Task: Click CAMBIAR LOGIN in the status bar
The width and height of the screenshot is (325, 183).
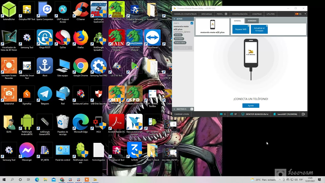Action: [x=182, y=114]
